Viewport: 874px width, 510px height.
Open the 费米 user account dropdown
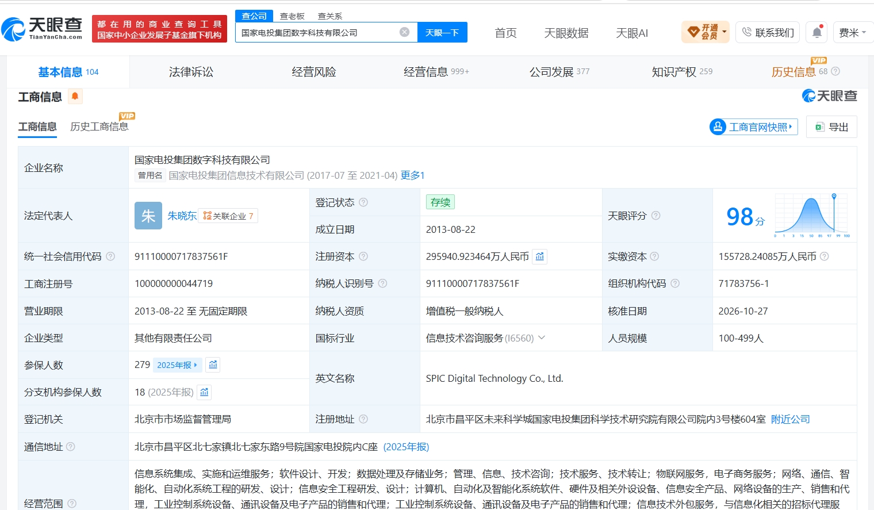[x=852, y=33]
